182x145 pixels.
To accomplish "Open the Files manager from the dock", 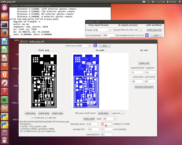I will pos(5,16).
